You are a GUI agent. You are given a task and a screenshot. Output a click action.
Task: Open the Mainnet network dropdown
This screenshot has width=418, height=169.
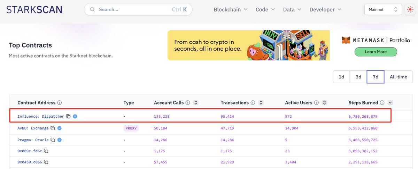tap(383, 10)
